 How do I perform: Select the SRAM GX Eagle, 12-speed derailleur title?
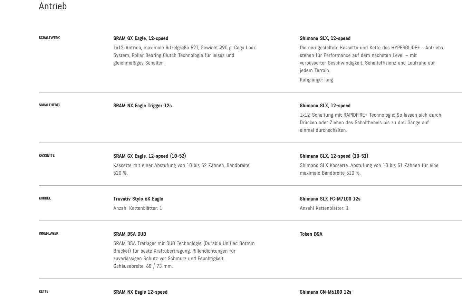coord(141,38)
